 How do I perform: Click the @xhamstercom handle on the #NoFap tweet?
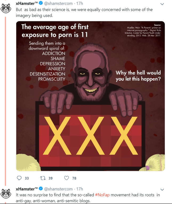tap(58, 189)
